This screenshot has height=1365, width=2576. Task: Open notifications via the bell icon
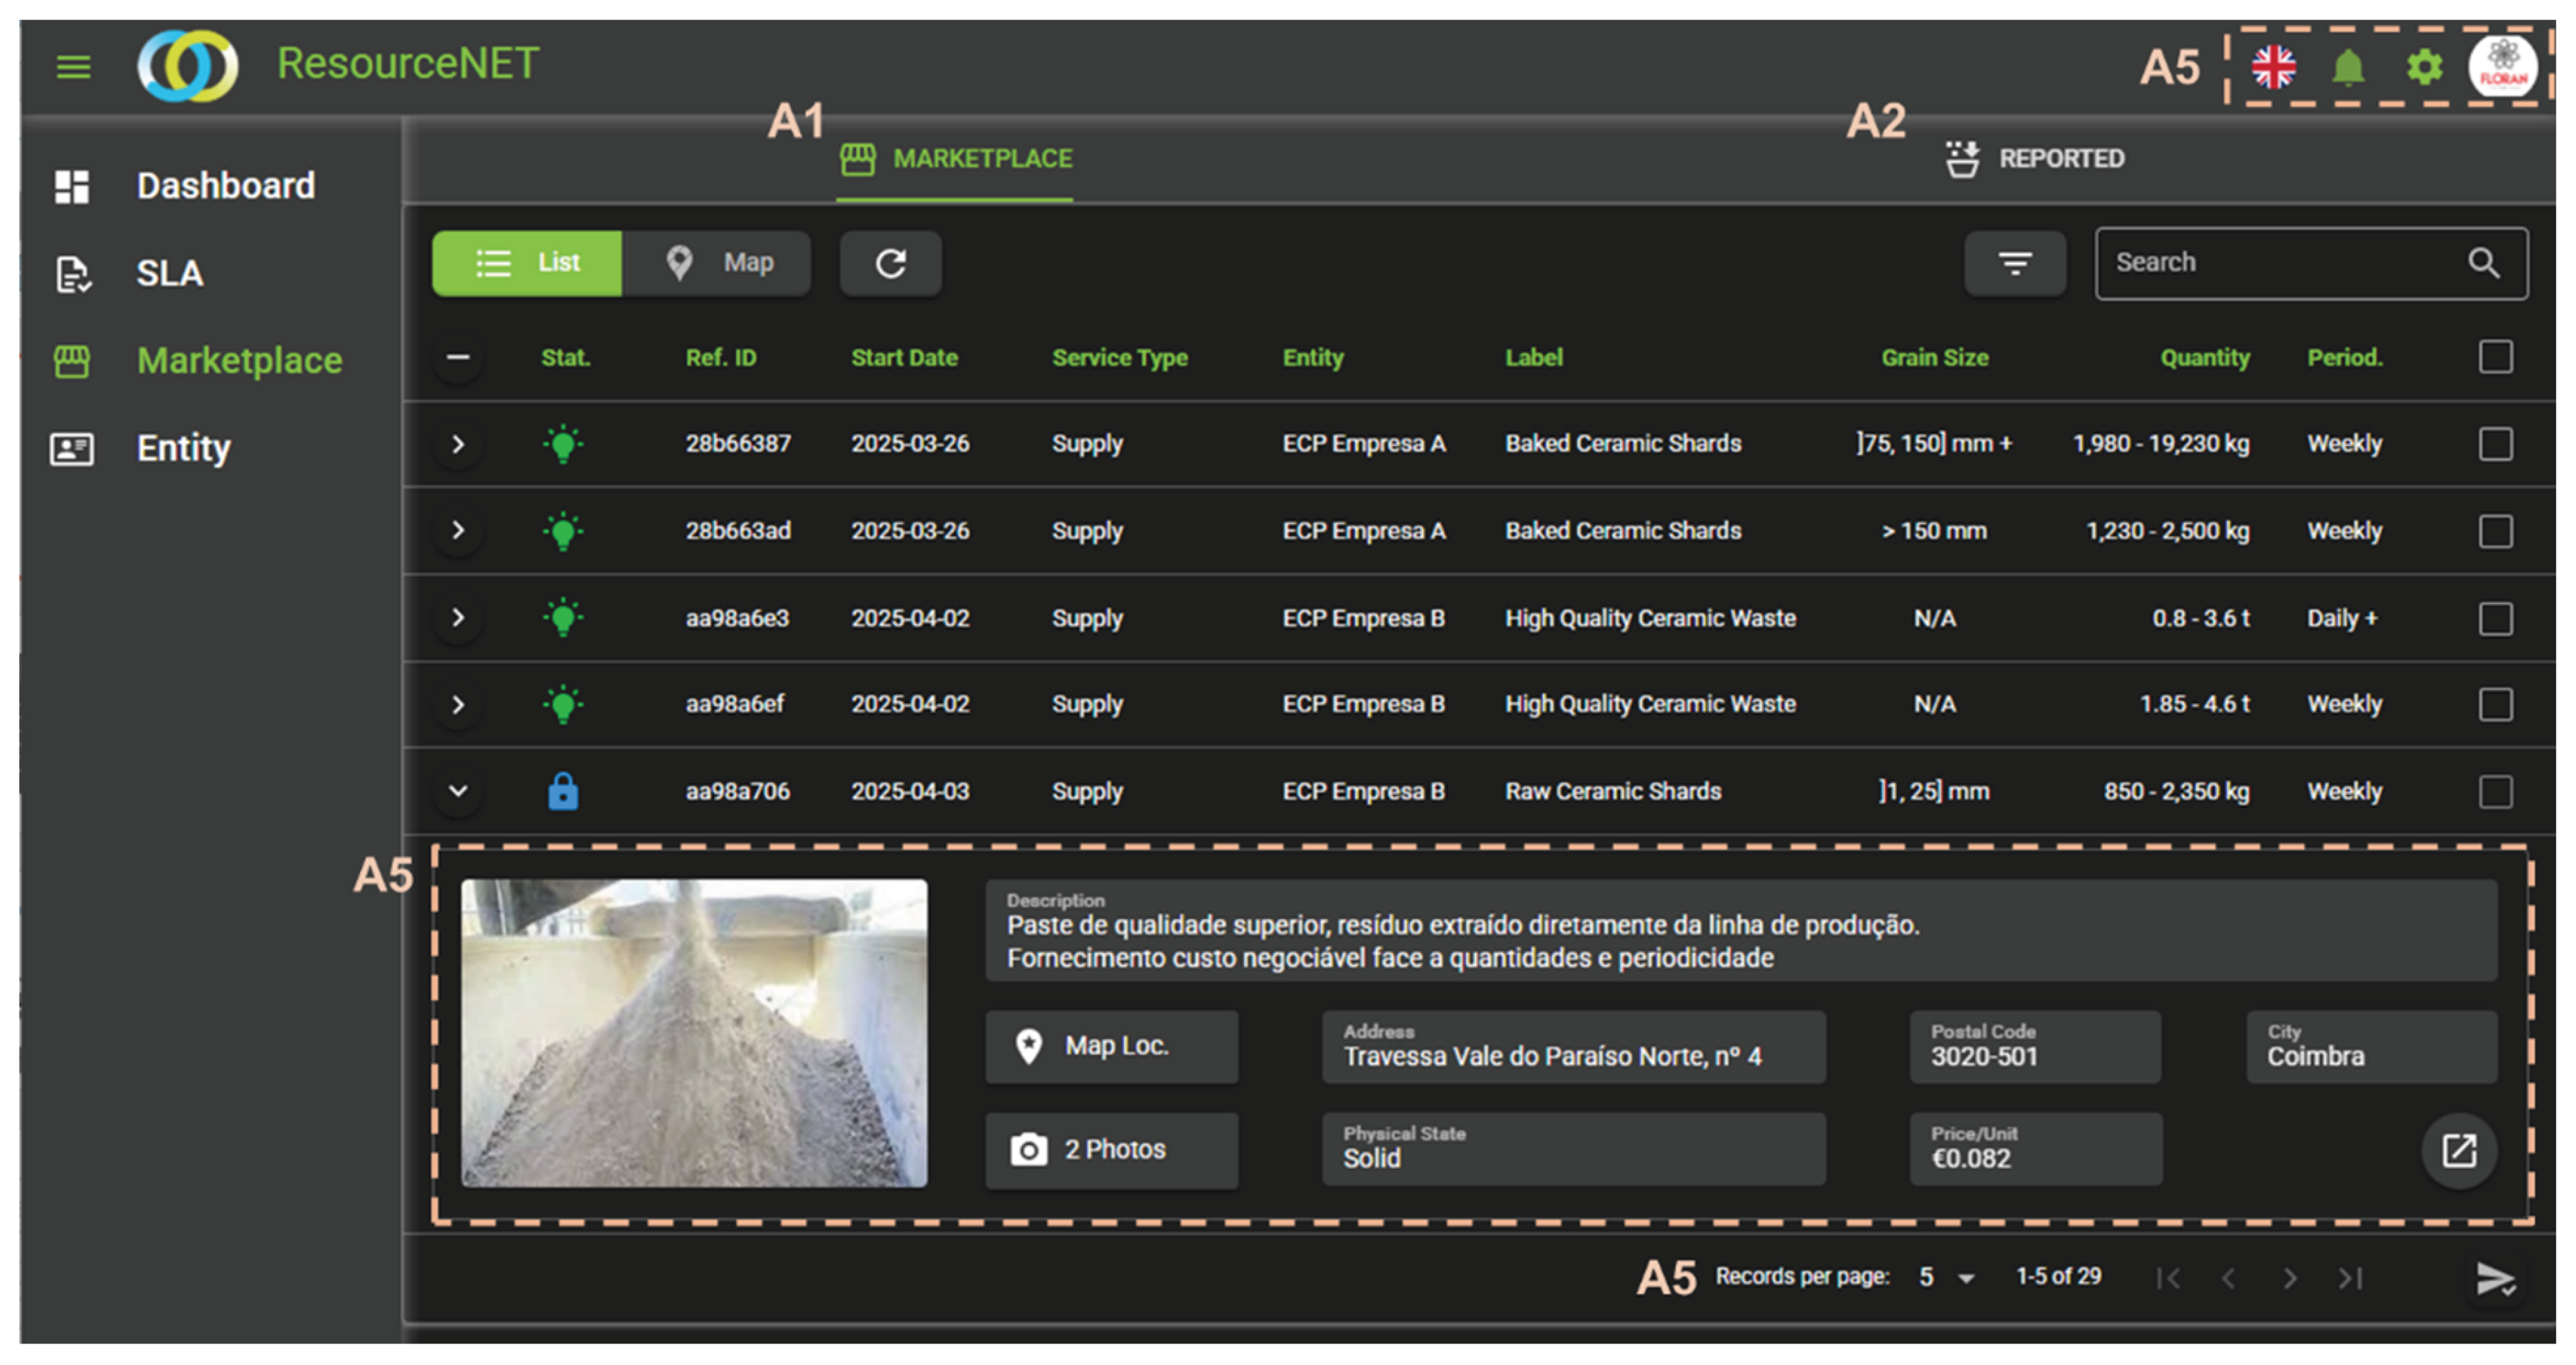[x=2348, y=67]
